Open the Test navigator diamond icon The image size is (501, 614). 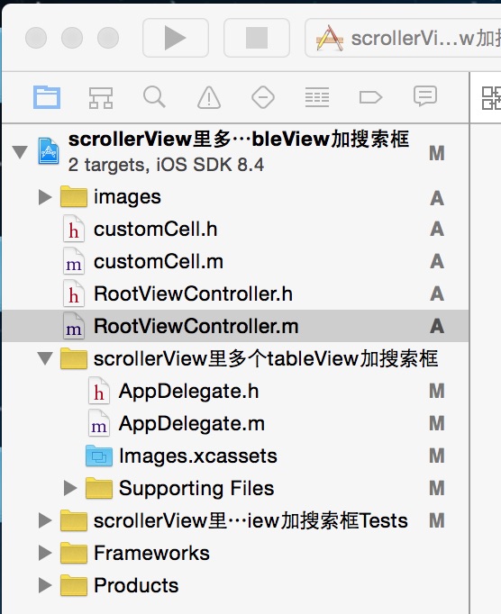pyautogui.click(x=262, y=97)
